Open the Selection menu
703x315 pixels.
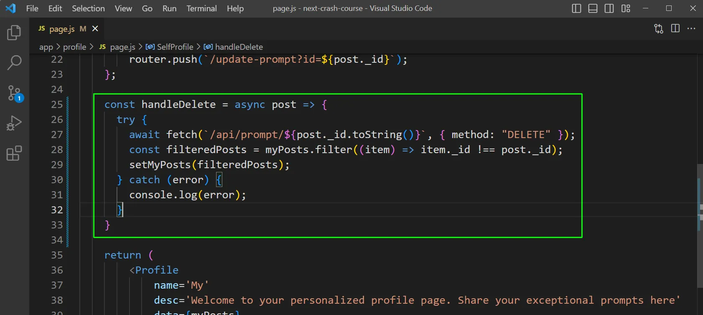88,8
